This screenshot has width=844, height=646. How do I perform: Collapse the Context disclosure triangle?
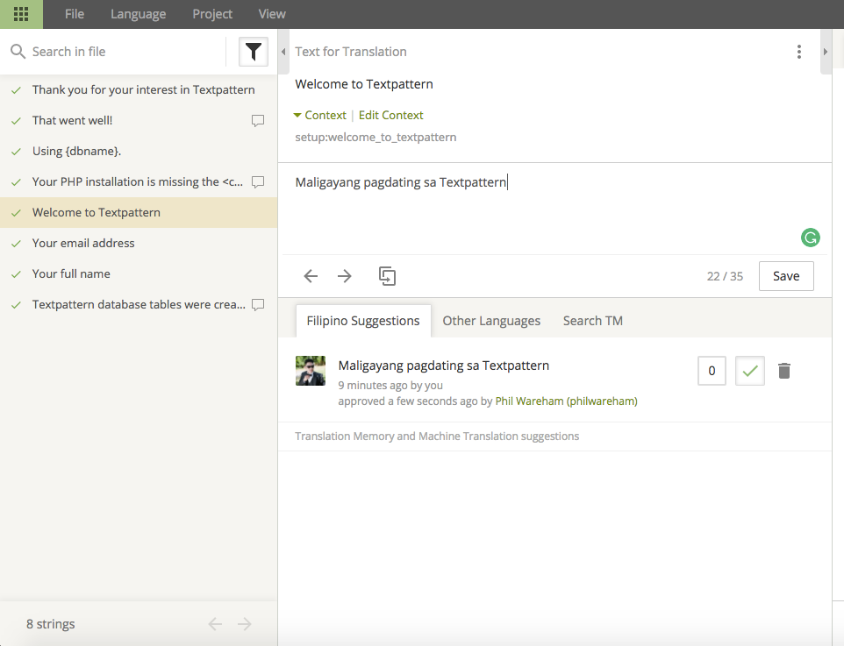pyautogui.click(x=297, y=115)
